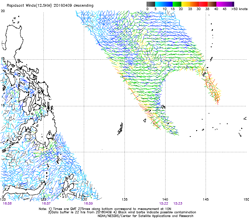Click the '20' latitude label at top left
Image resolution: width=249 pixels, height=218 pixels.
[3, 11]
